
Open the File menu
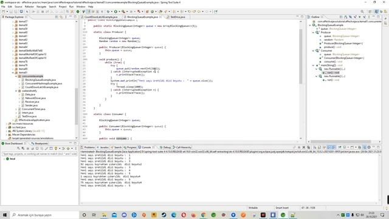coord(3,7)
